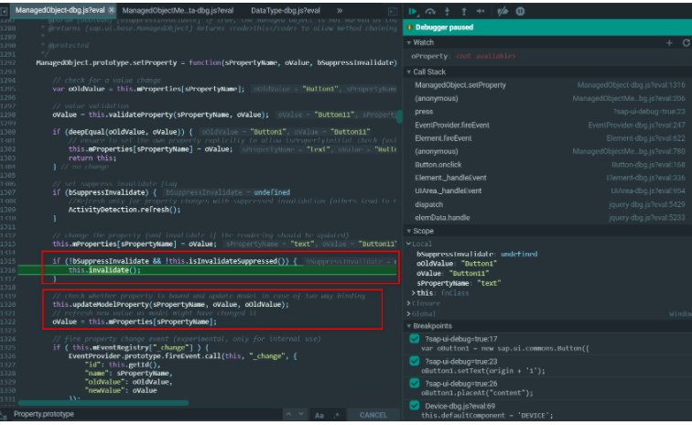The width and height of the screenshot is (692, 425).
Task: Toggle pause on exceptions icon
Action: pos(520,12)
